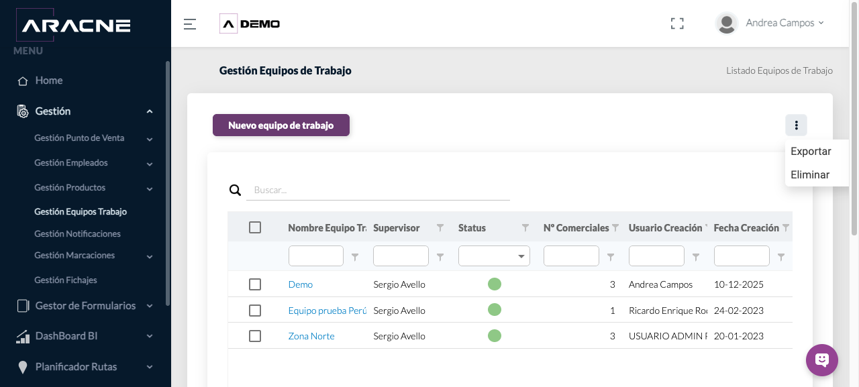Open the purple chat support bubble
This screenshot has height=387, width=859.
point(822,360)
